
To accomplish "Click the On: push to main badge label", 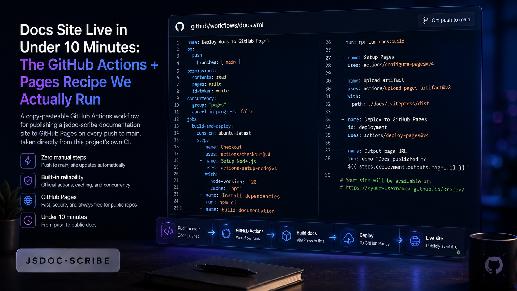I will coord(451,20).
